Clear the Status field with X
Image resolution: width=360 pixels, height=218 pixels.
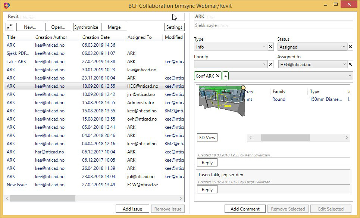click(x=350, y=47)
